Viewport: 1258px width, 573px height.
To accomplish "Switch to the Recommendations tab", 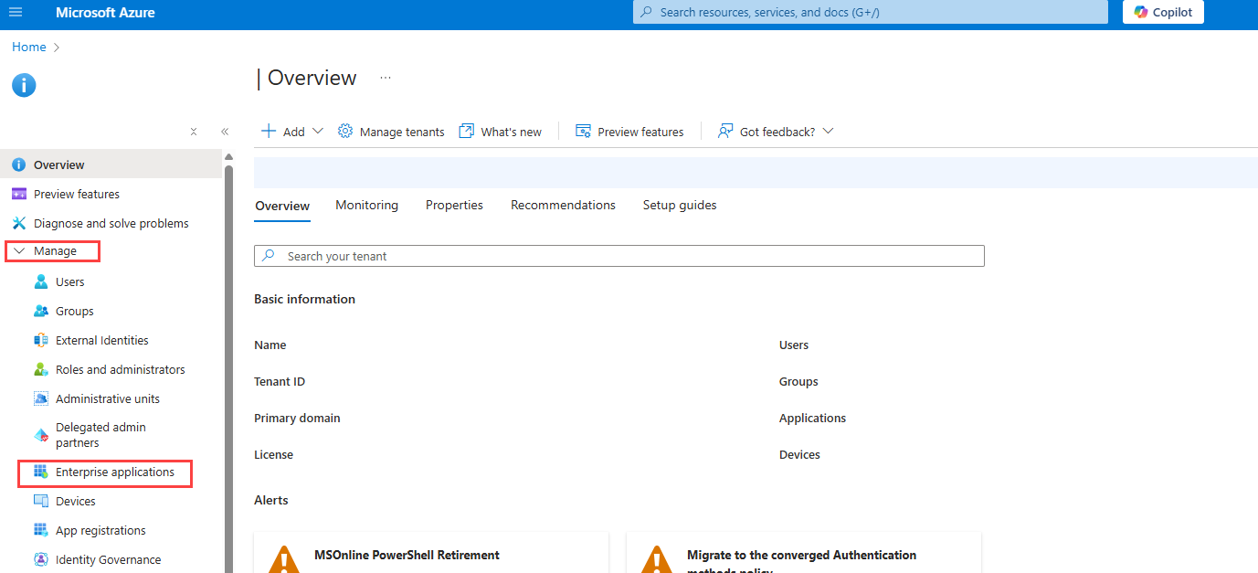I will click(563, 205).
